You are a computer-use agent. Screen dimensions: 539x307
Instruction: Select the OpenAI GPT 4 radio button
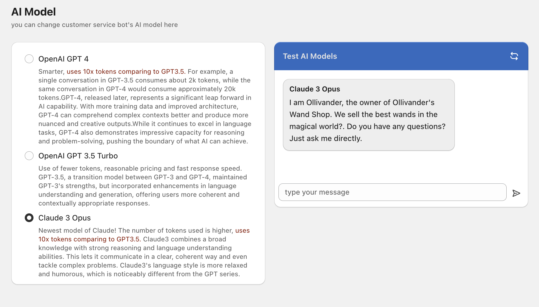tap(29, 59)
